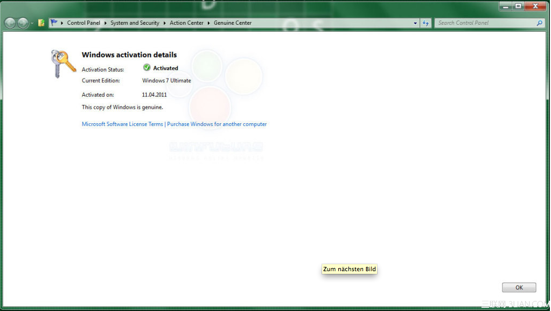This screenshot has height=311, width=551.
Task: Open Microsoft Software License Terms link
Action: 122,124
